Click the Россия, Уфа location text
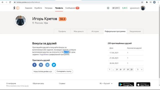 point(41,23)
